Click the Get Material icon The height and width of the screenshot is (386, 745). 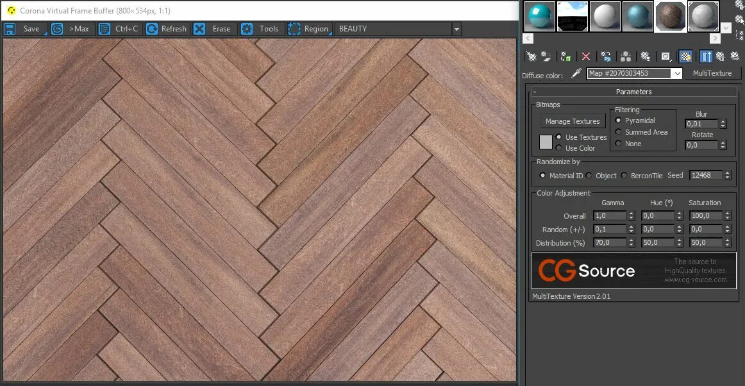(x=532, y=56)
